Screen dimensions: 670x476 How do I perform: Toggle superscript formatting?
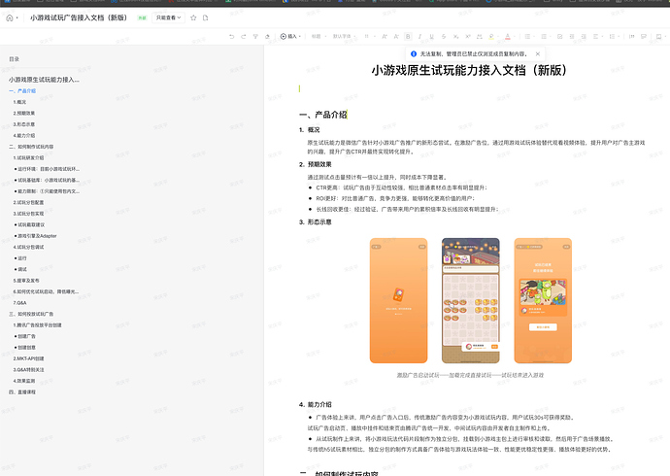(x=468, y=36)
